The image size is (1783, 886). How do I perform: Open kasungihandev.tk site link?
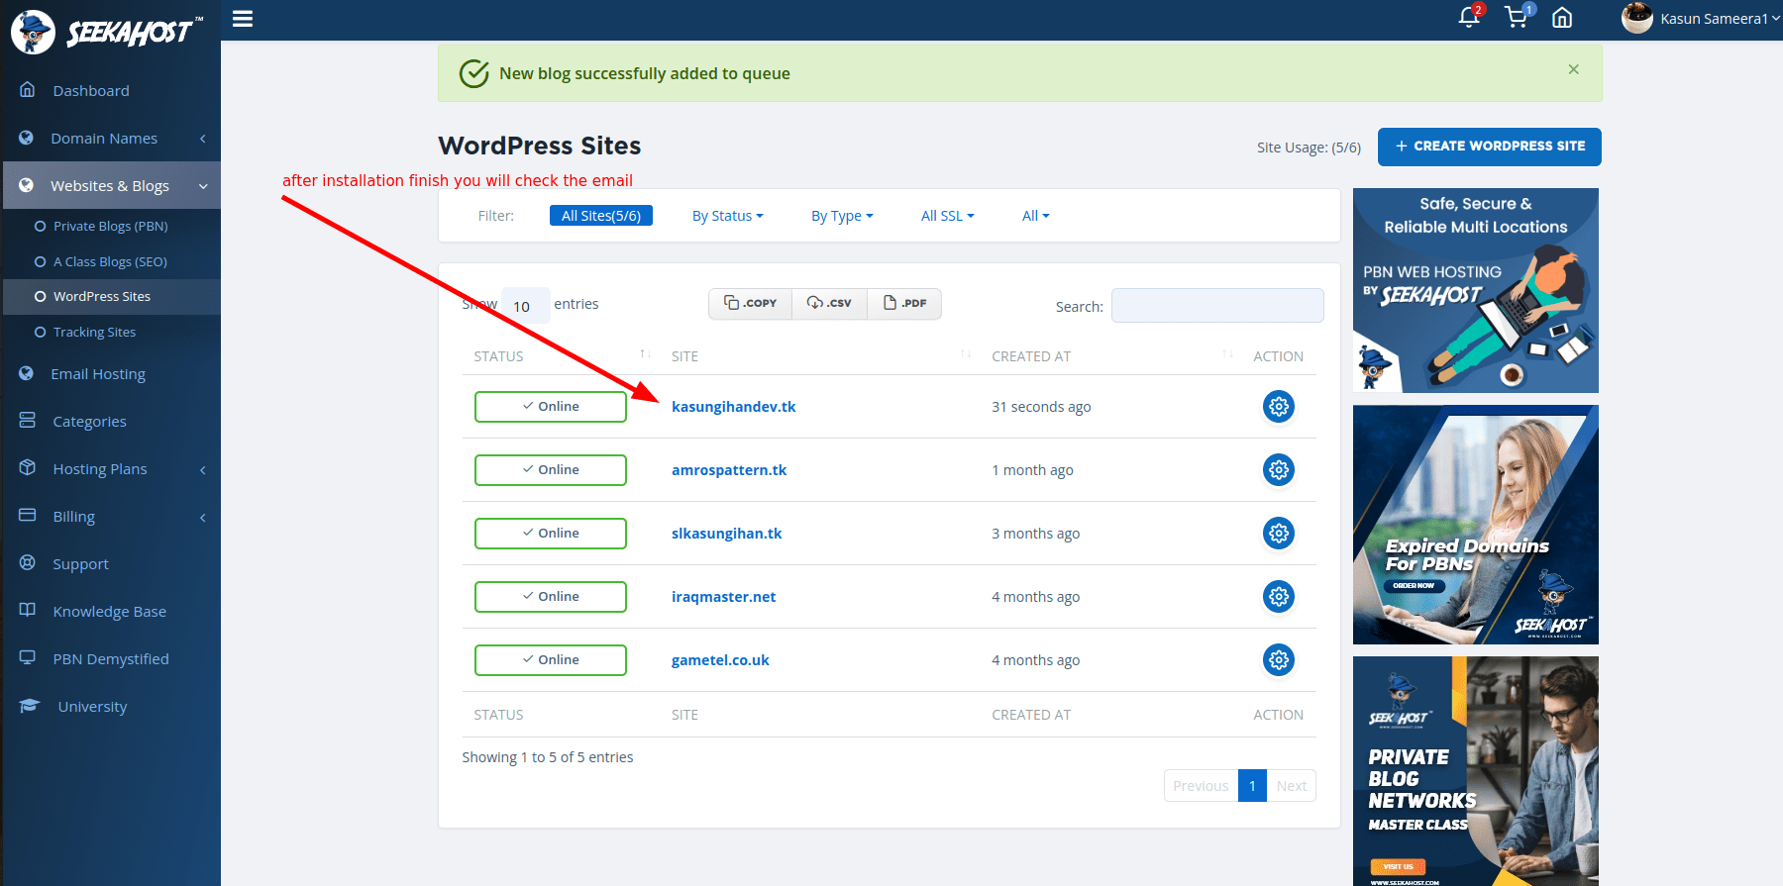click(x=733, y=407)
